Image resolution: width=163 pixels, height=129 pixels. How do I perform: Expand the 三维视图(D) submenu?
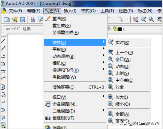point(75,111)
